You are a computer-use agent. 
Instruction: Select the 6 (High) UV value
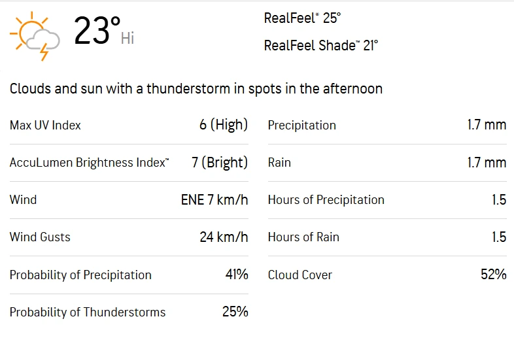[224, 125]
